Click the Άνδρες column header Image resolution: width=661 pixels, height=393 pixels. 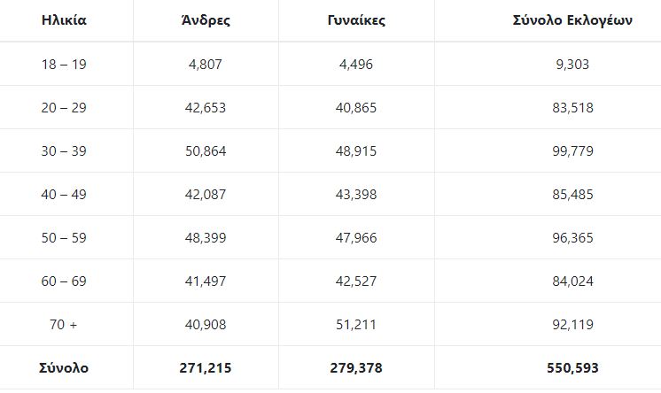pos(205,20)
